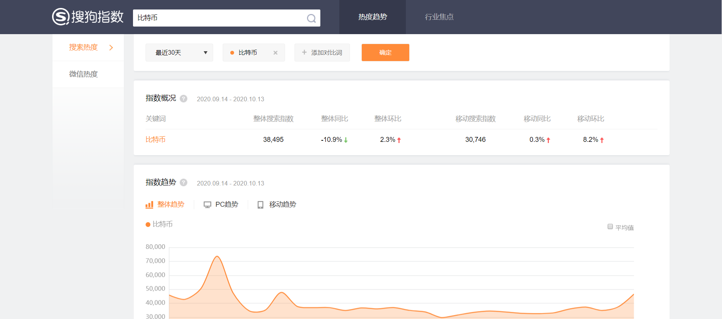Click the 关键词 column header

click(x=155, y=119)
